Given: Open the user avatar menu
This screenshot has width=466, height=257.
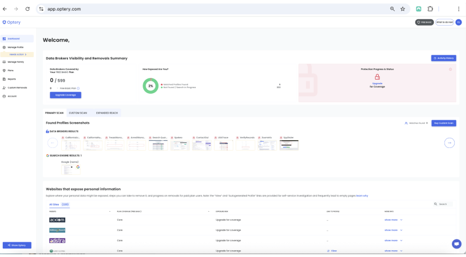Looking at the screenshot, I should (x=459, y=22).
